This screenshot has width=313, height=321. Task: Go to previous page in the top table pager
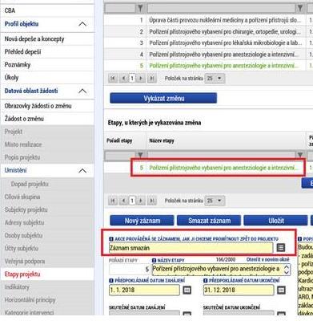coord(123,79)
